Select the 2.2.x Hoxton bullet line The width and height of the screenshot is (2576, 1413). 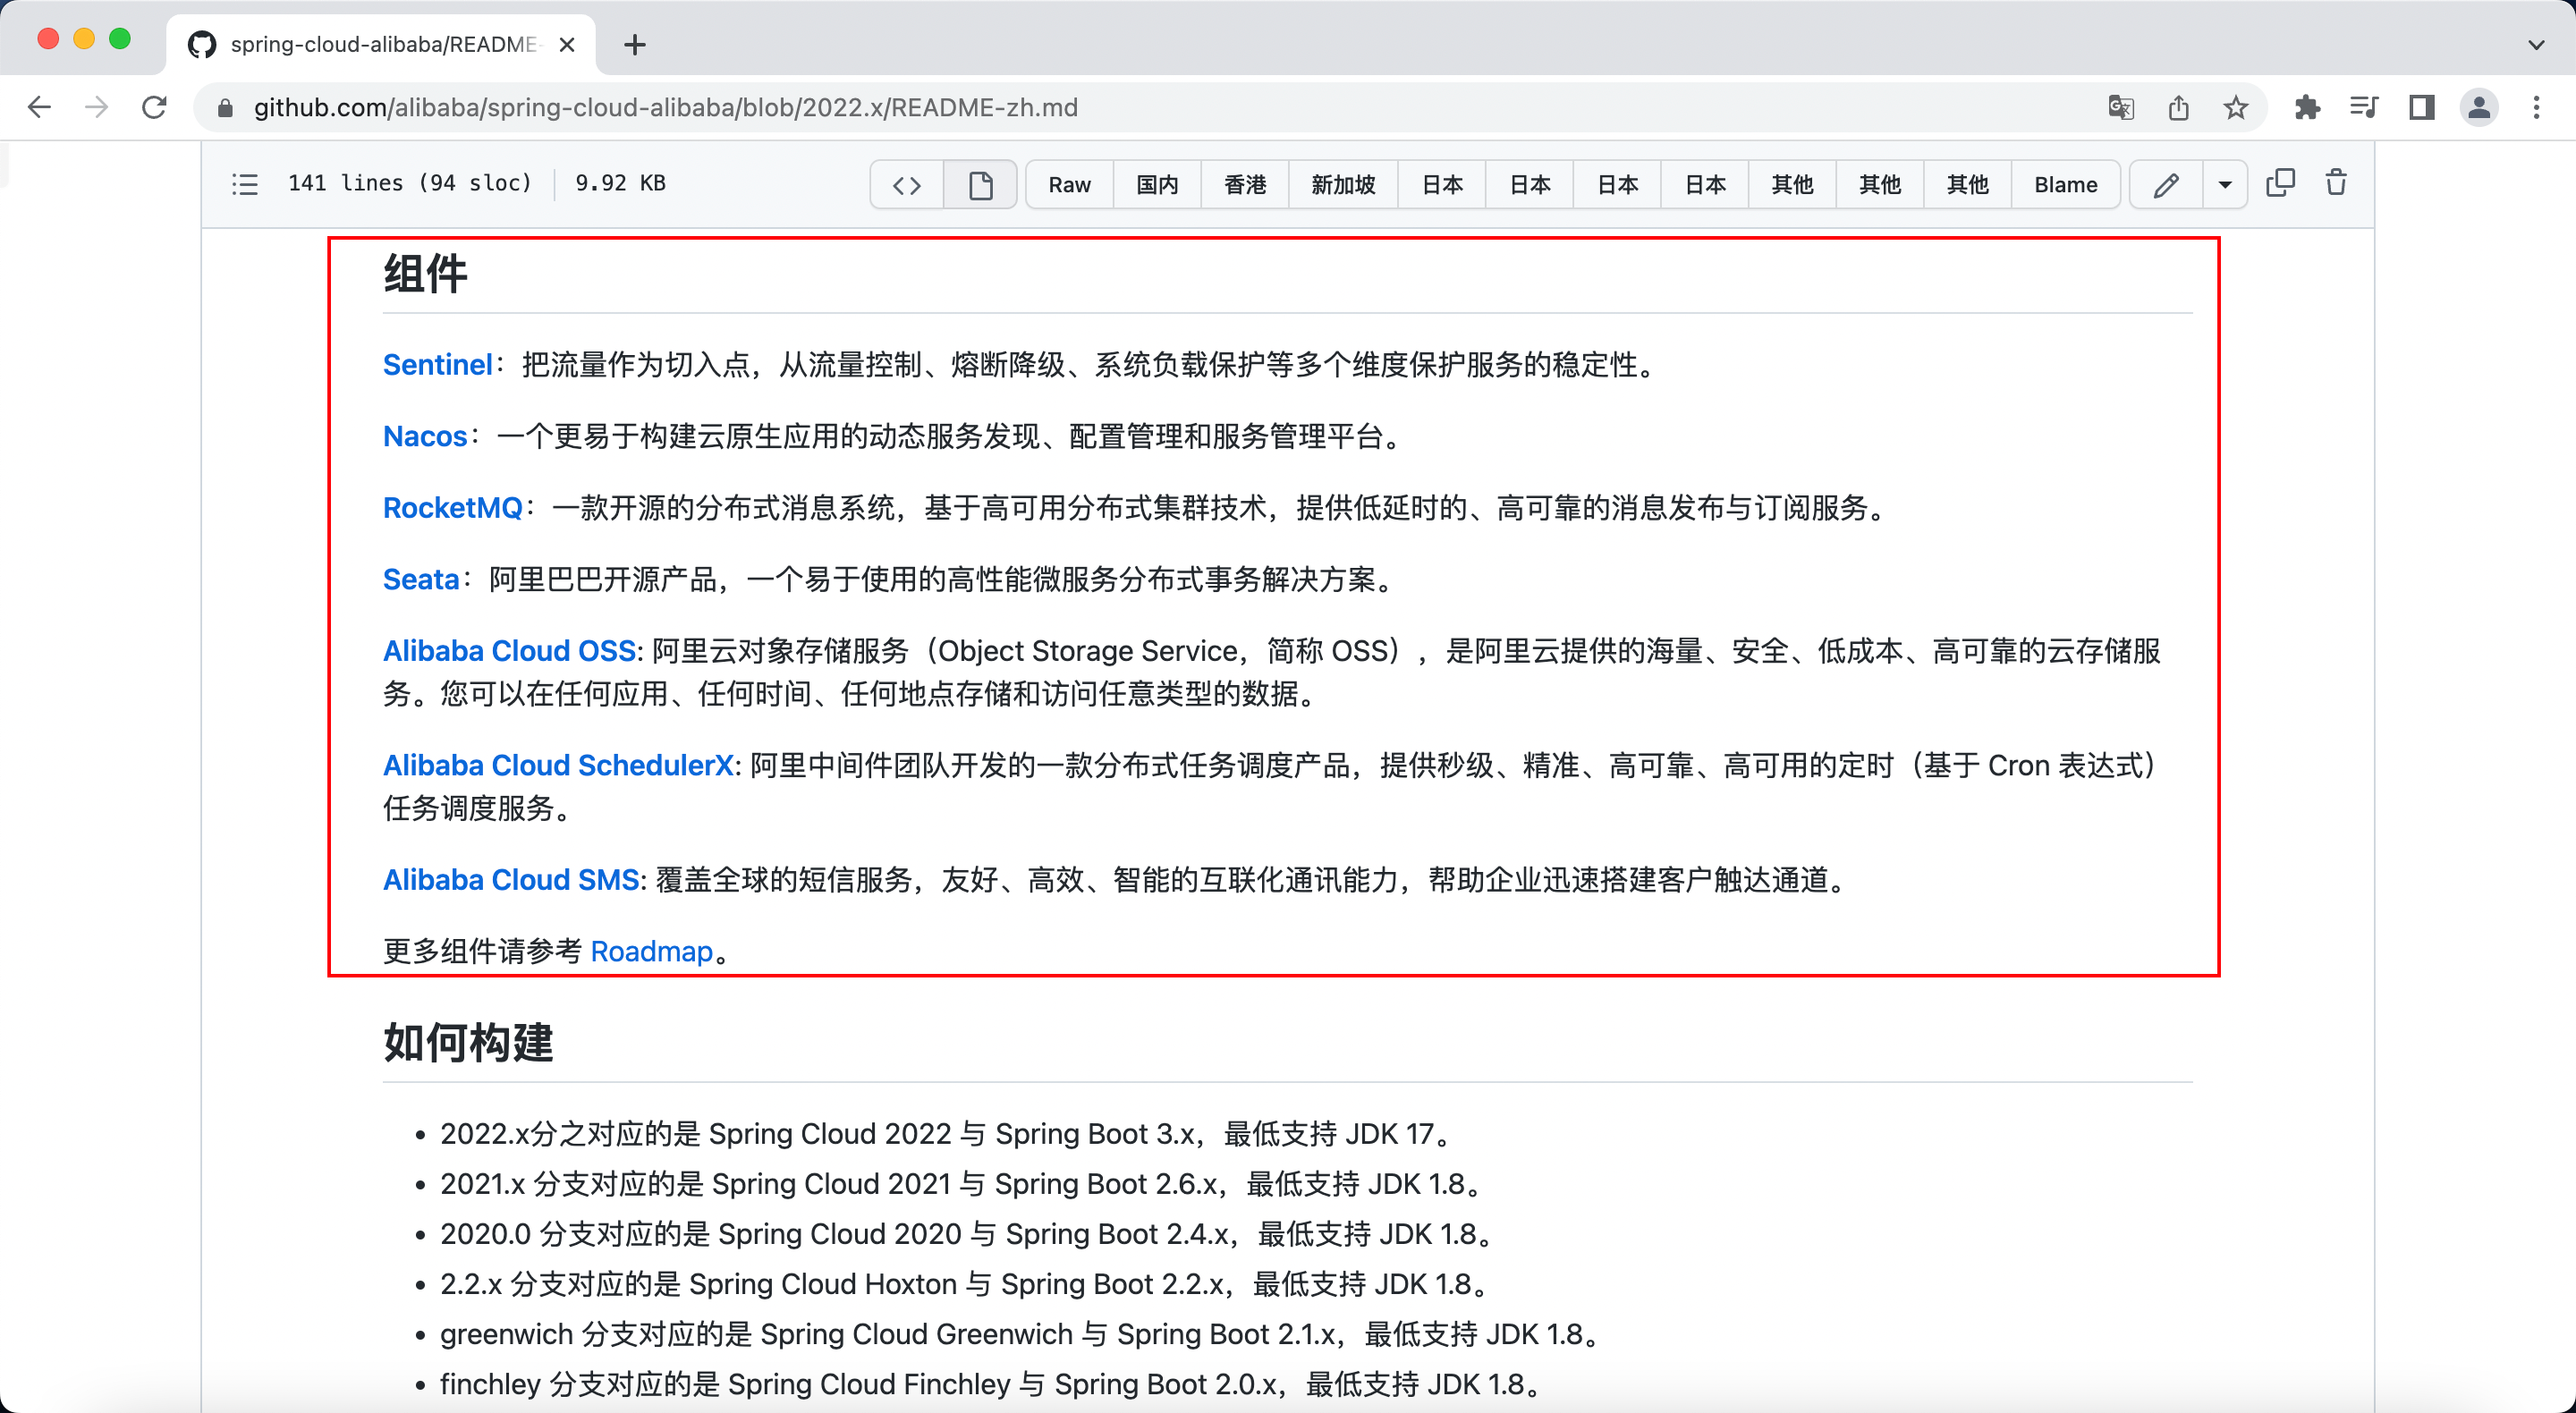click(967, 1283)
